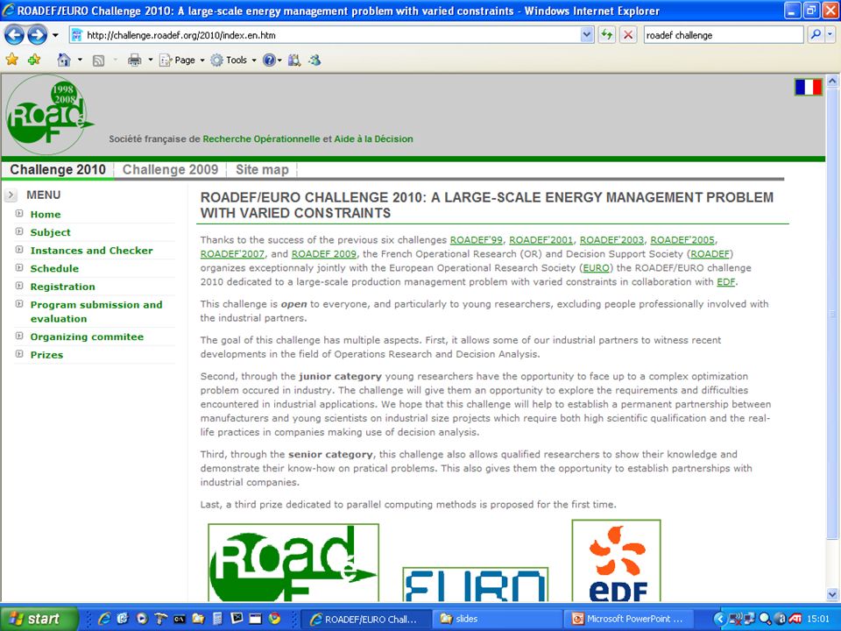Viewport: 841px width, 631px height.
Task: Click the Print icon
Action: pyautogui.click(x=135, y=60)
